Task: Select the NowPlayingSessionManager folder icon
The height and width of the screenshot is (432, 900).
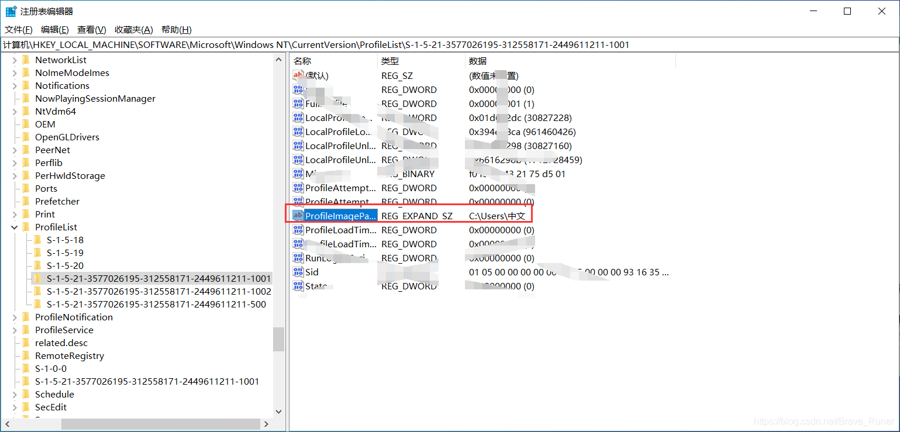Action: [26, 98]
